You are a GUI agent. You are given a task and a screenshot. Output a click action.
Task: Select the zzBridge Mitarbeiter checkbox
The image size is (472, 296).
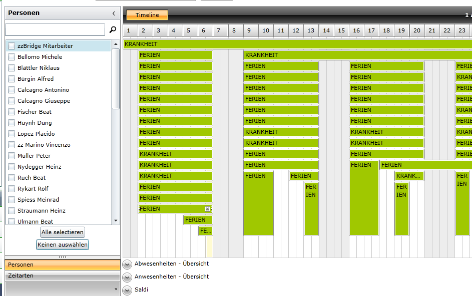pyautogui.click(x=12, y=46)
